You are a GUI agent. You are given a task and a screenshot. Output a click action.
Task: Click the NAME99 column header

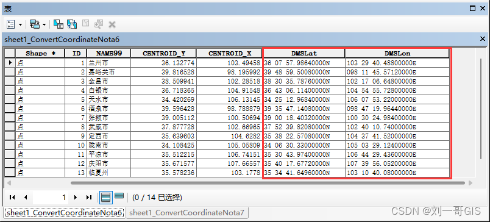(x=108, y=53)
